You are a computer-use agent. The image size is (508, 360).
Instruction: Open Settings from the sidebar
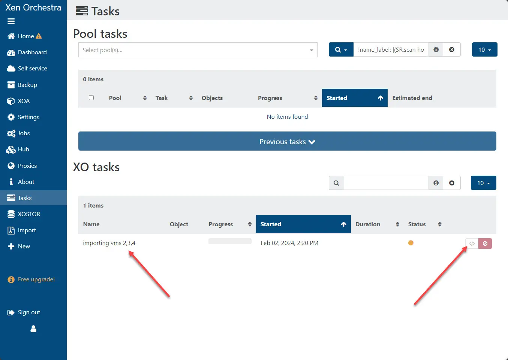click(x=28, y=117)
